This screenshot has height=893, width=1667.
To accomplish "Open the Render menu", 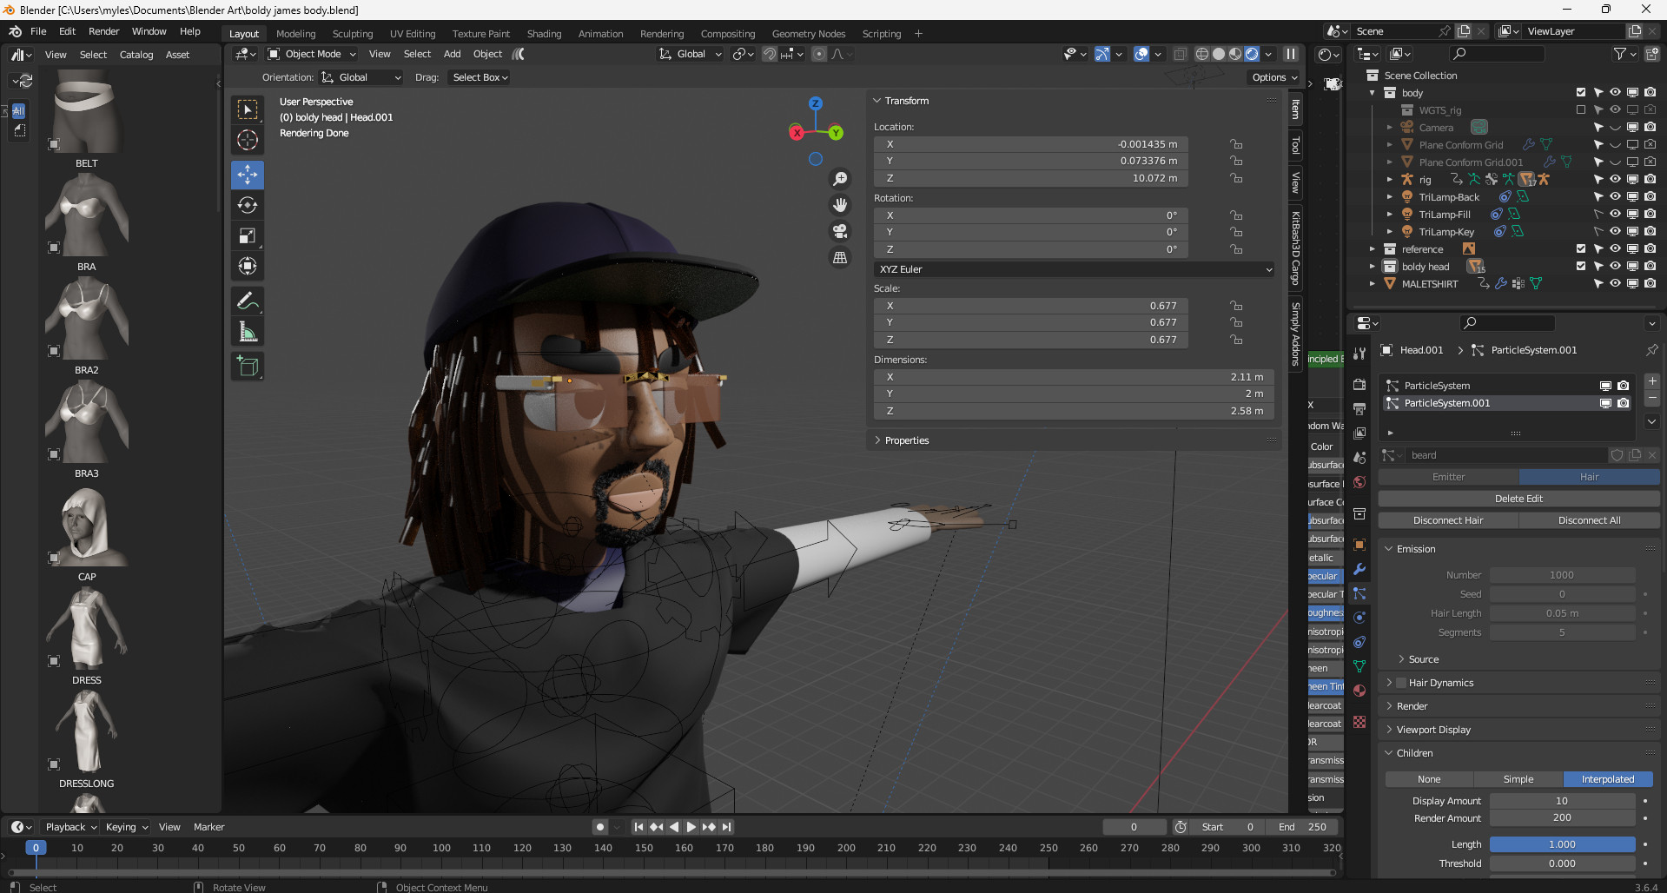I will [x=103, y=31].
